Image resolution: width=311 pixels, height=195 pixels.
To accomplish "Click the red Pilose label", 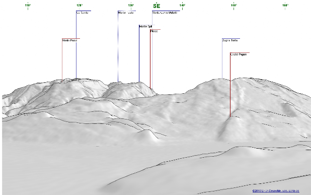I will pyautogui.click(x=154, y=31).
